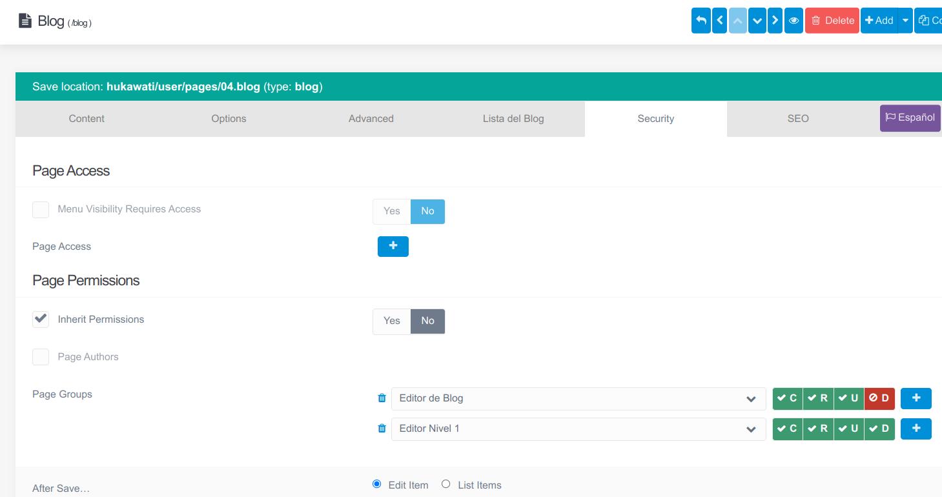Toggle denied Delete permission for Editor de Blog

click(879, 398)
